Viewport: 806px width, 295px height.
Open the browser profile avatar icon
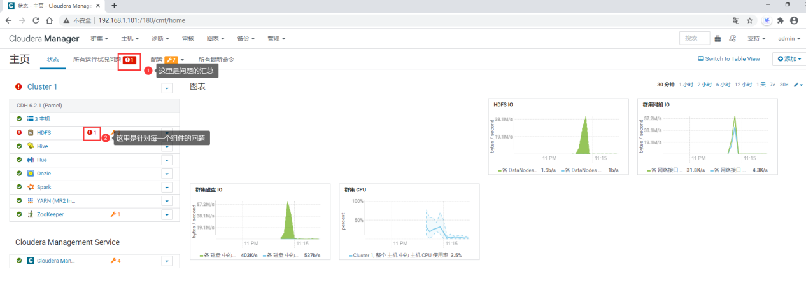[794, 20]
